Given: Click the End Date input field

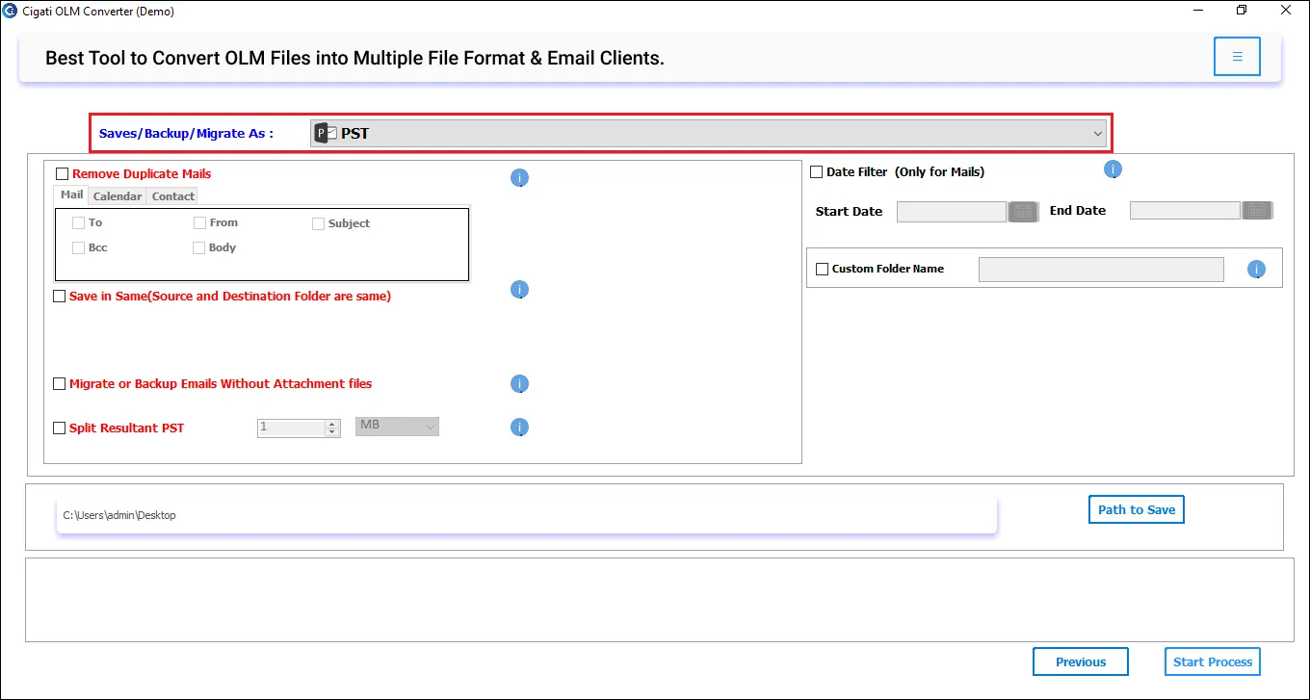Looking at the screenshot, I should [1185, 210].
